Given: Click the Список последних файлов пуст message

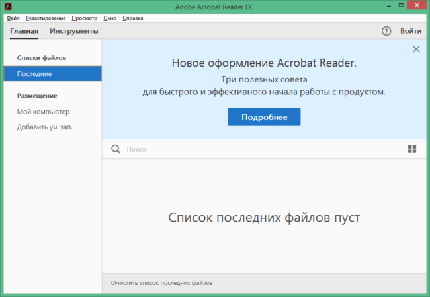Looking at the screenshot, I should 264,218.
